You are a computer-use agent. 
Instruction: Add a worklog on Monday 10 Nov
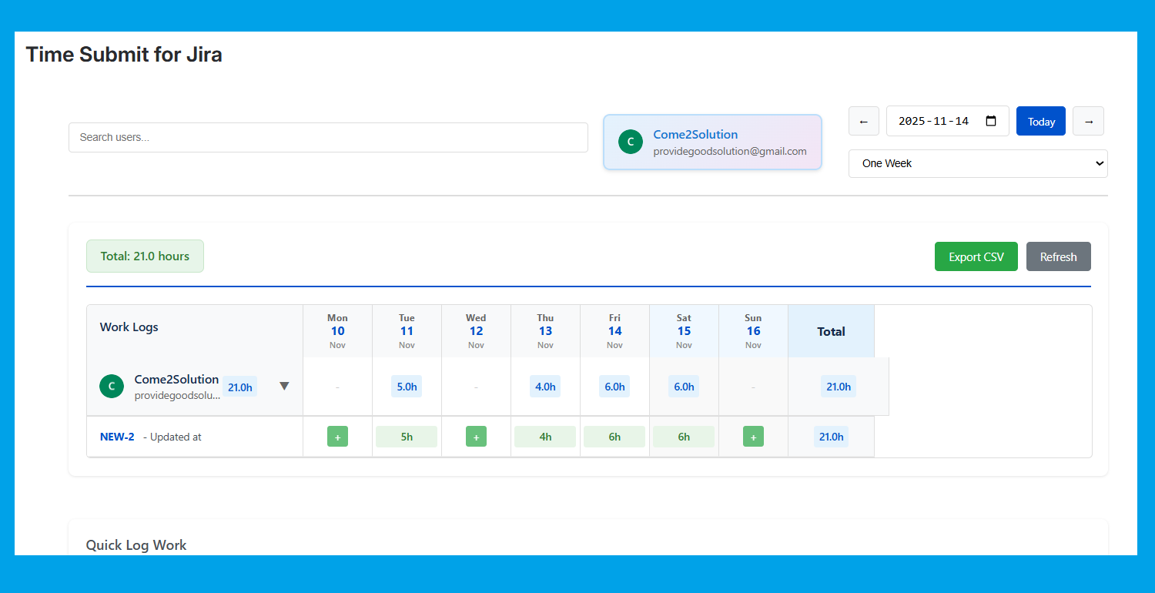(x=337, y=436)
